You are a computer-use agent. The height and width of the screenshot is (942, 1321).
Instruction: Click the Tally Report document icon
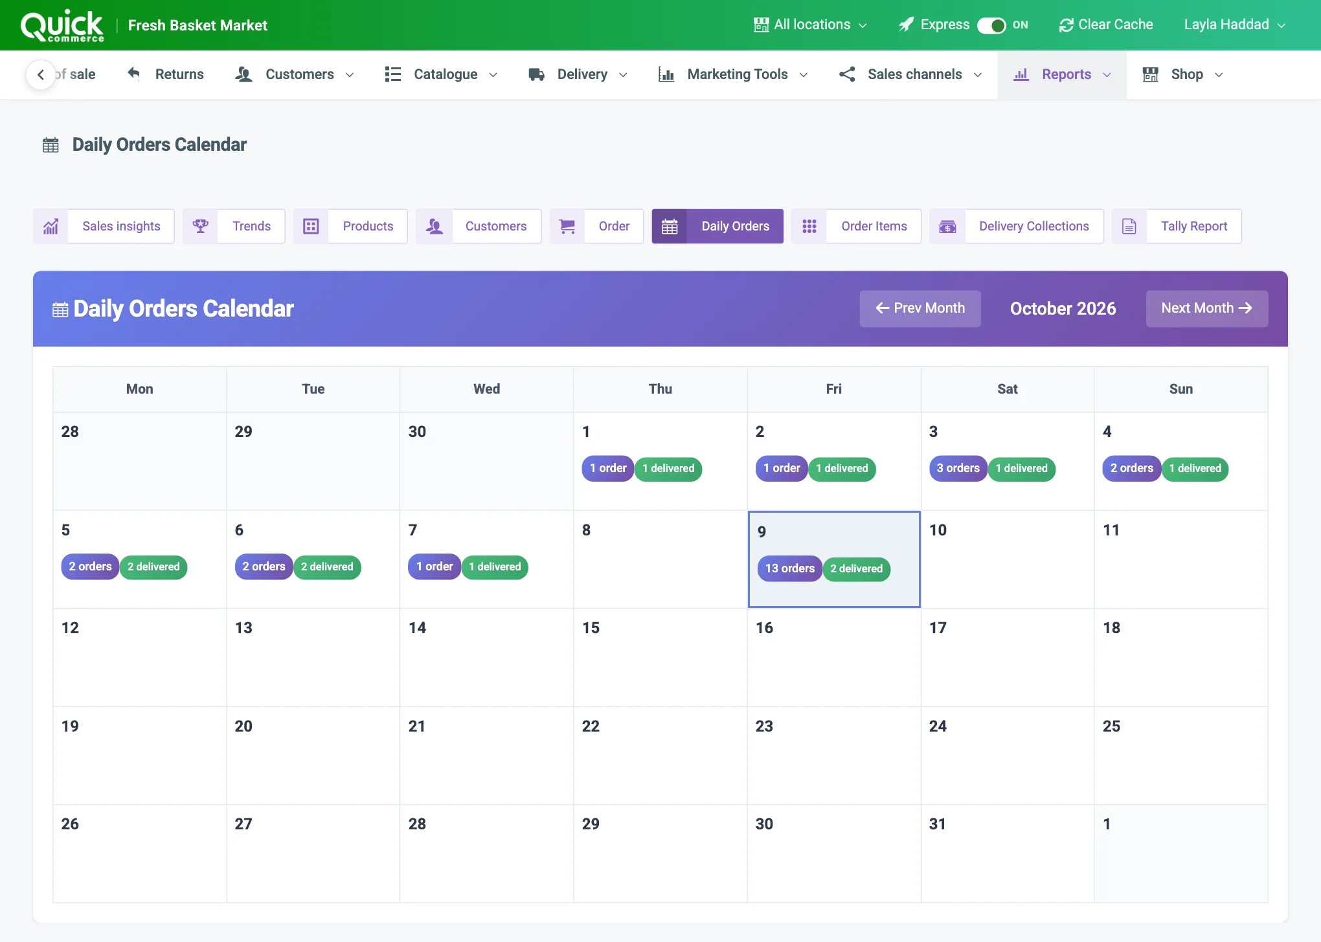(1129, 226)
